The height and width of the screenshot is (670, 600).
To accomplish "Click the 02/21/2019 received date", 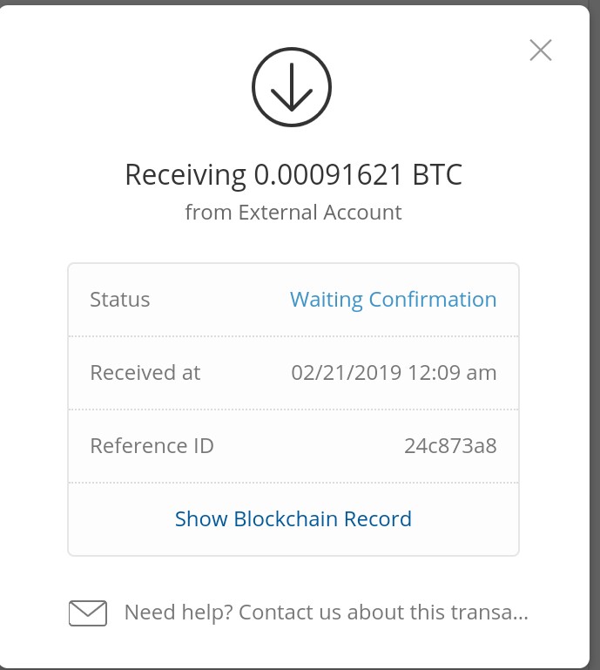I will tap(346, 373).
